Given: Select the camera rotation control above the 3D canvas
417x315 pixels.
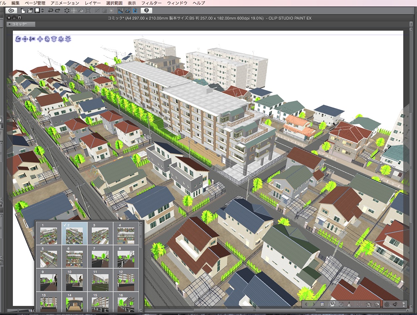Looking at the screenshot, I should (18, 39).
